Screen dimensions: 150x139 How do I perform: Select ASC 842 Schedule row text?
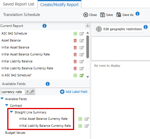pos(14,33)
